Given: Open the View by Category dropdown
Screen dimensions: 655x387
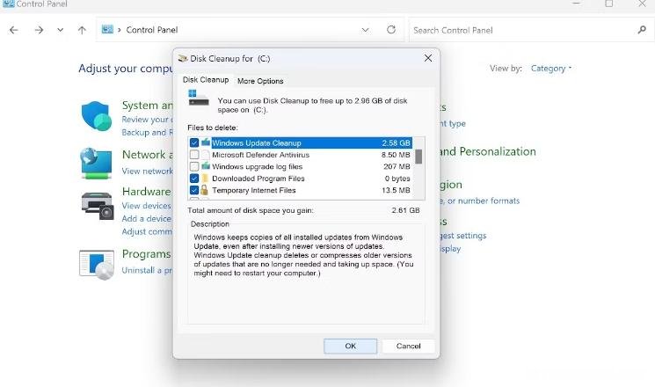Looking at the screenshot, I should pos(550,68).
